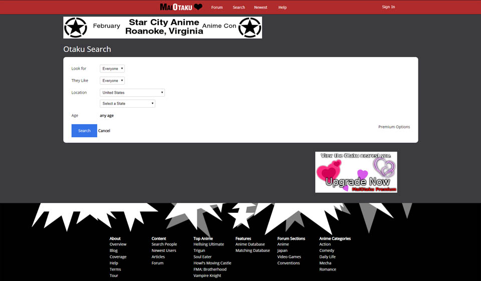Click the left star emblem in banner

pos(76,28)
